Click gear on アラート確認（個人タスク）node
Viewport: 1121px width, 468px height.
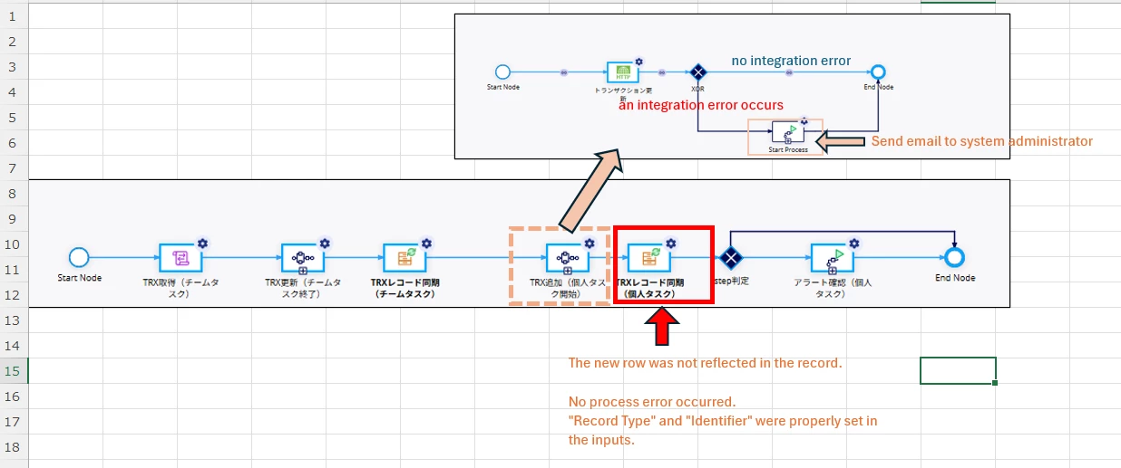(x=853, y=244)
